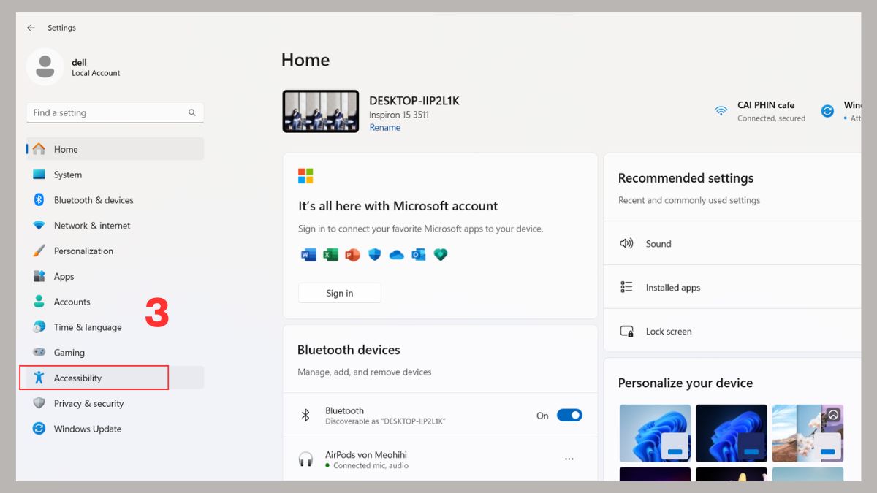
Task: Click the PowerPoint app icon
Action: coord(352,254)
